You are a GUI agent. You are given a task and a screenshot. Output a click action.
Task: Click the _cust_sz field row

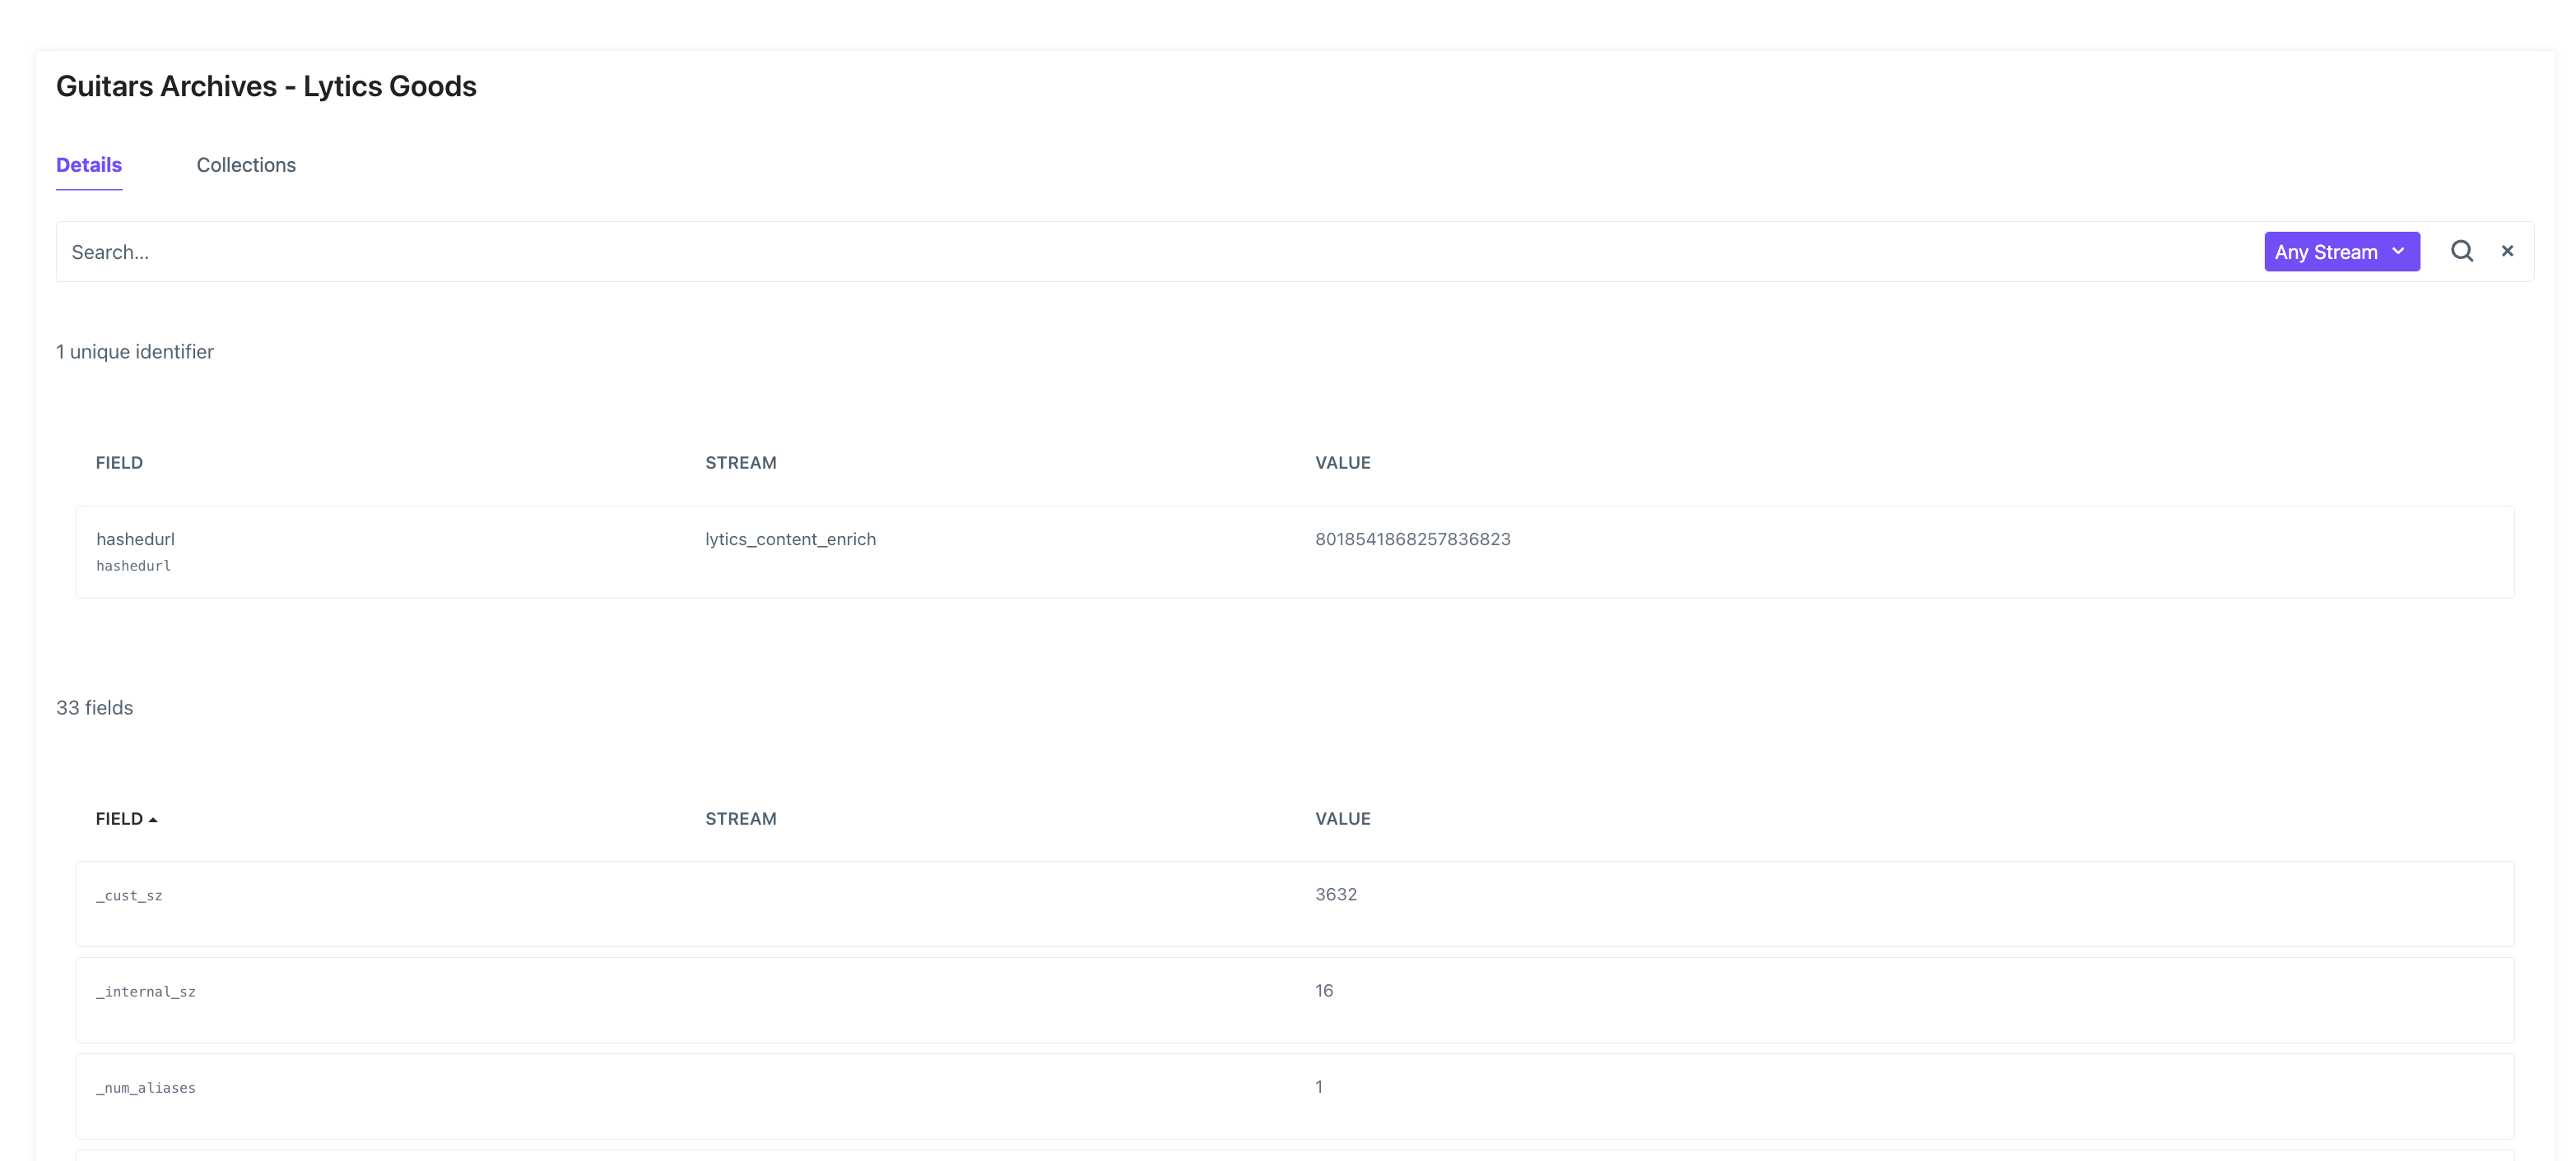[x=1295, y=903]
